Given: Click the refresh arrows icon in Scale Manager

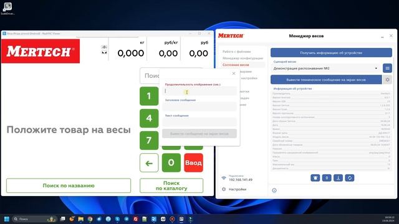Looking at the screenshot, I should [x=350, y=178].
